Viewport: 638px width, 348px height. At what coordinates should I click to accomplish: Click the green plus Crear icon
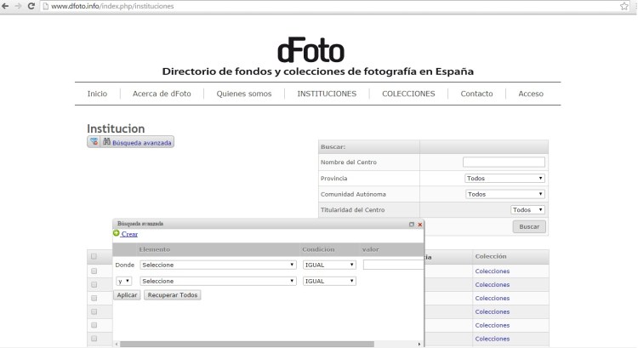click(x=117, y=233)
